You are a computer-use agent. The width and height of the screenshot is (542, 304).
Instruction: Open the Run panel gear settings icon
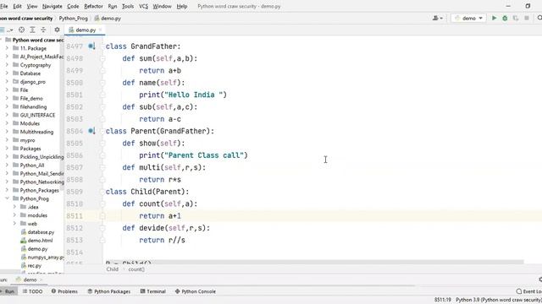tap(540, 280)
